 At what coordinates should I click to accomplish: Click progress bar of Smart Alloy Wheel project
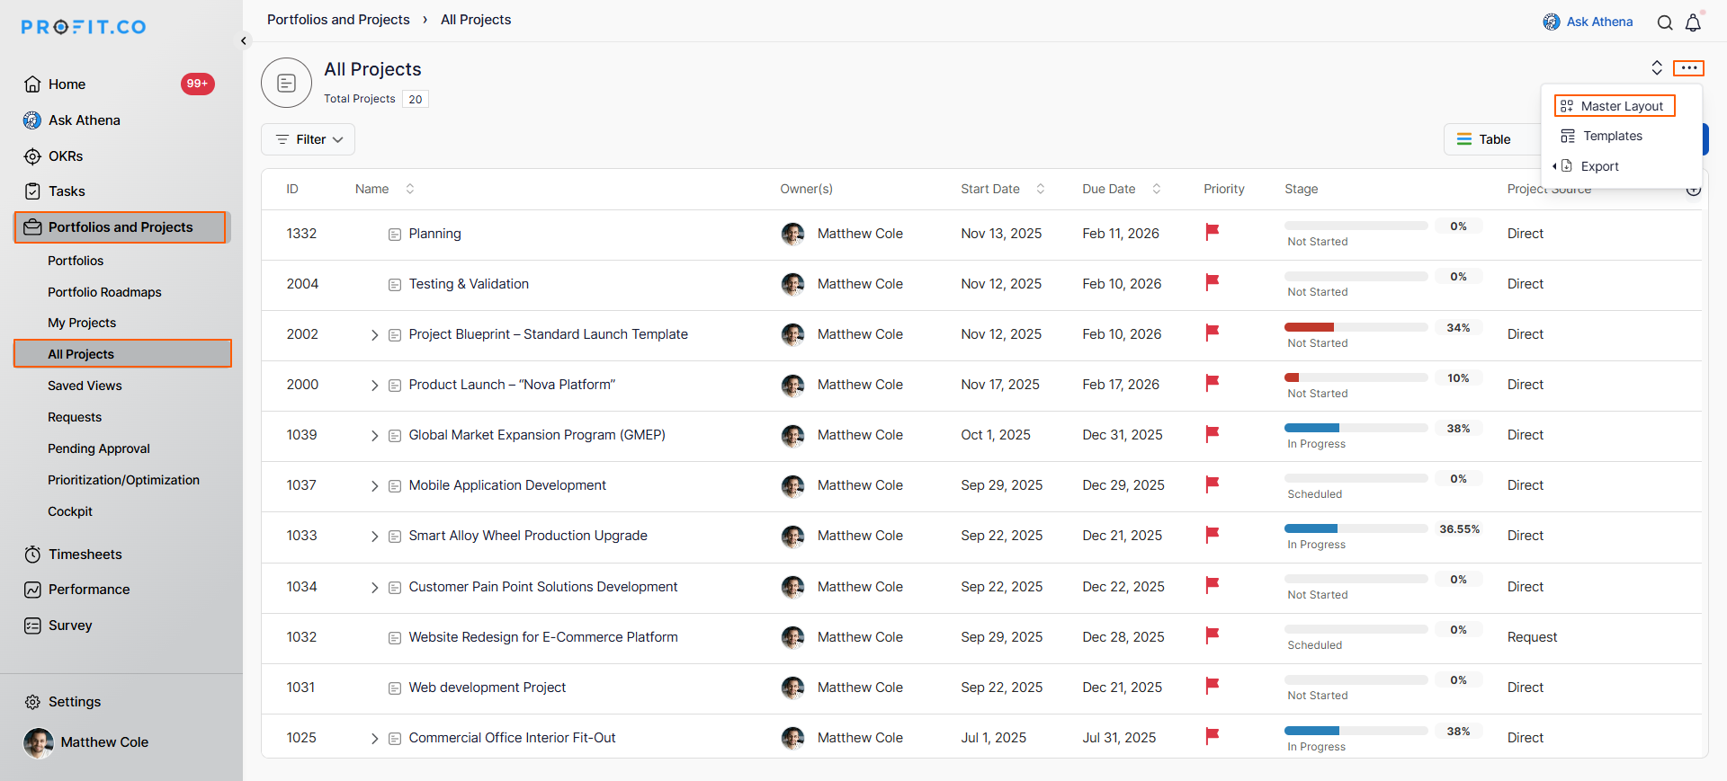pos(1356,528)
